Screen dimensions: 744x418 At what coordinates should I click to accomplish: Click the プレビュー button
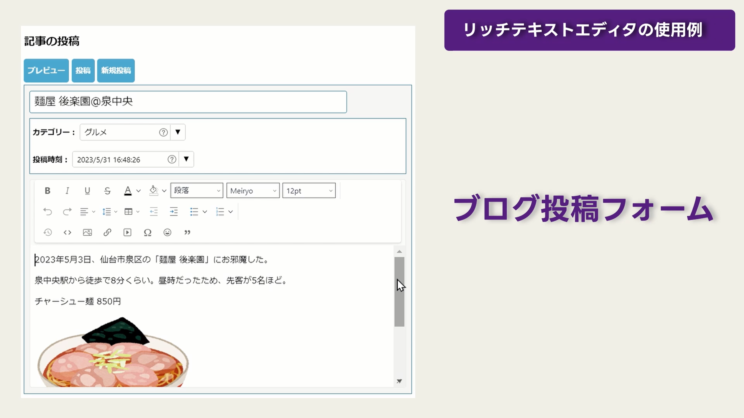click(x=46, y=71)
